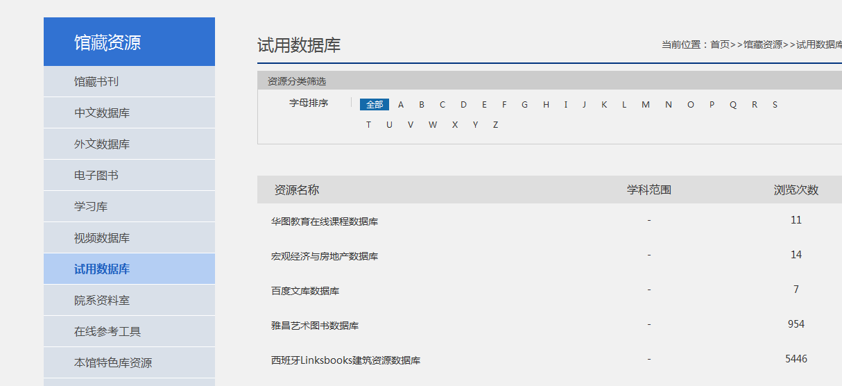Filter resources by letter E
Screen dimensions: 842x386
(484, 105)
